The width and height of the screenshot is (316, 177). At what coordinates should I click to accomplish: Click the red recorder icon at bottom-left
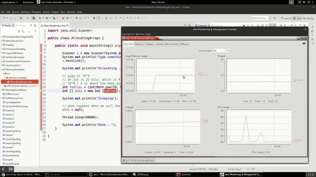click(11, 169)
